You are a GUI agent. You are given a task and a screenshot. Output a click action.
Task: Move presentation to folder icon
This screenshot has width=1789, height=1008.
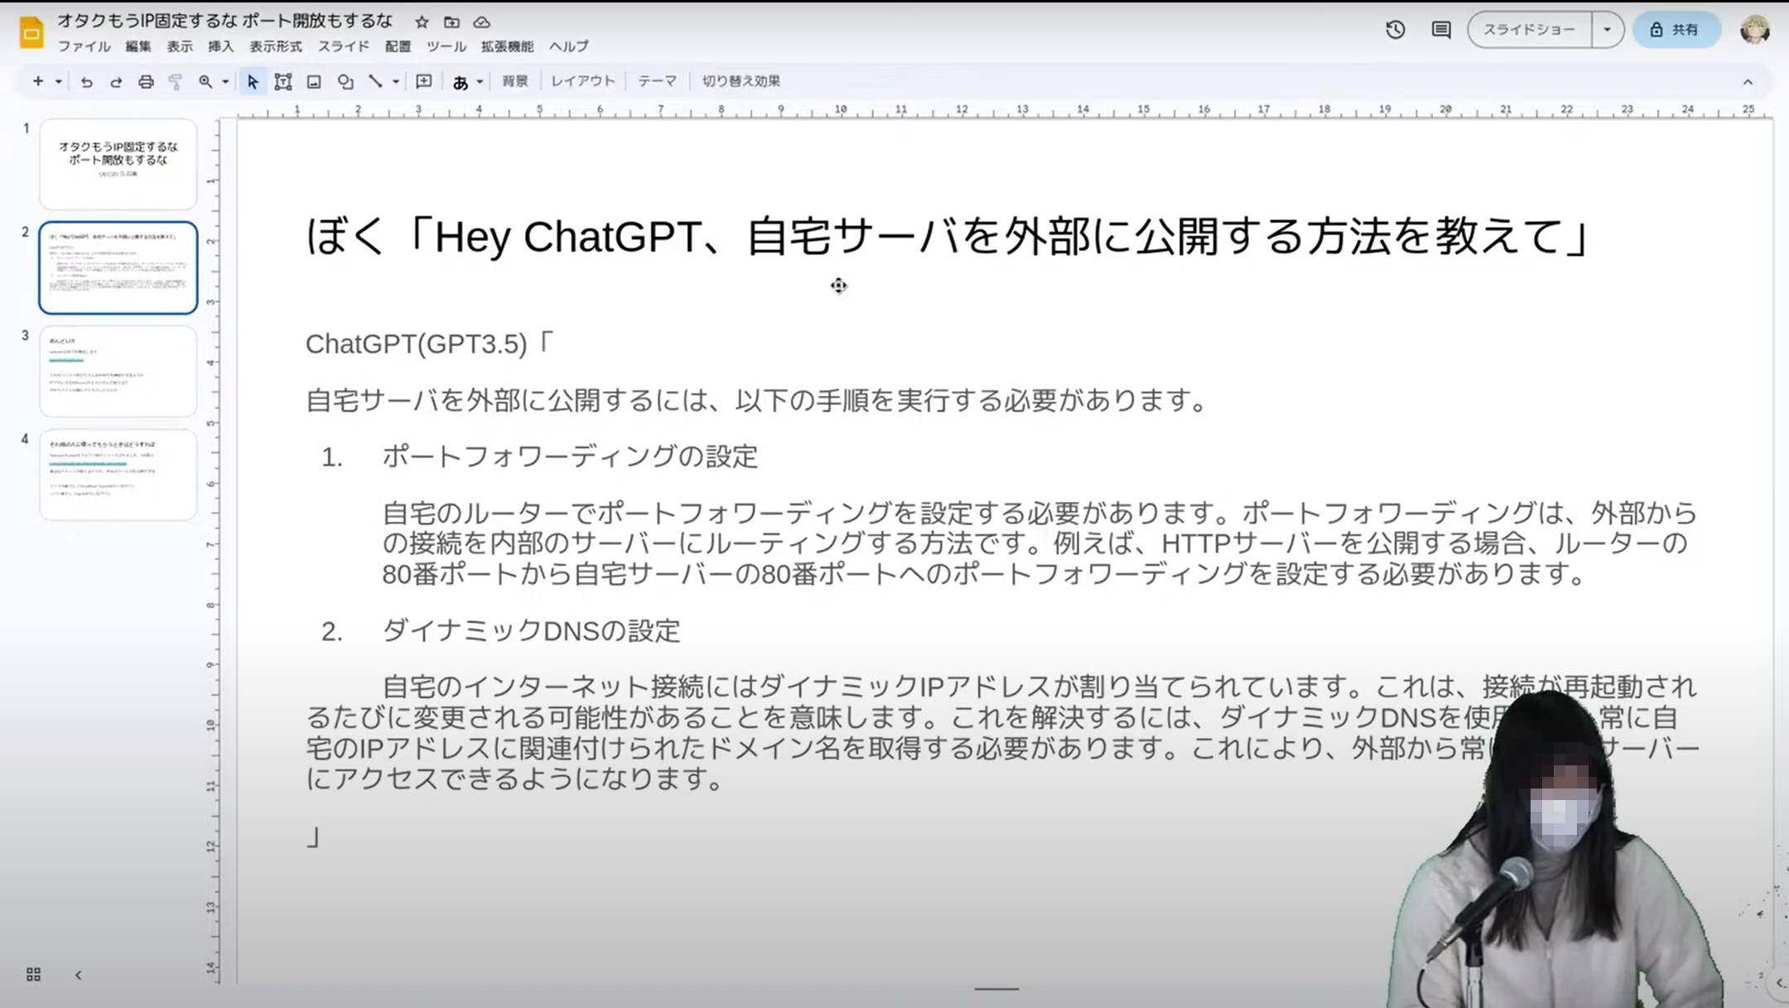451,22
